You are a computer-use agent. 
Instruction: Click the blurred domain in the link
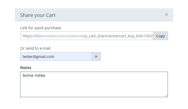59,36
